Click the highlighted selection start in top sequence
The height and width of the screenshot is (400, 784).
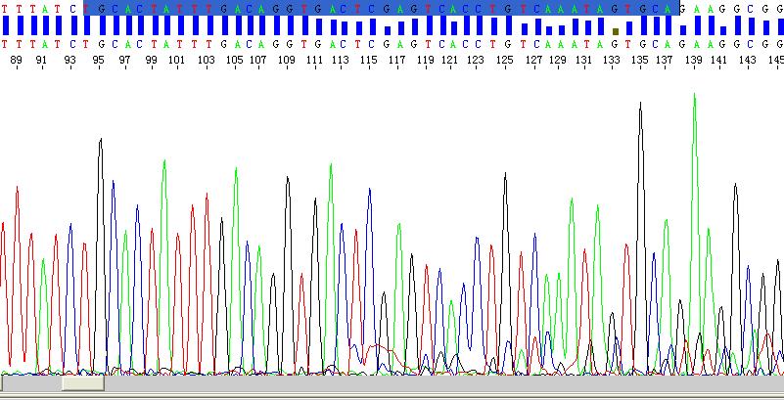pos(88,8)
